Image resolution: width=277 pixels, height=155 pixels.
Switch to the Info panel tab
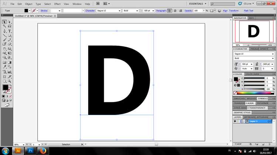(251, 18)
